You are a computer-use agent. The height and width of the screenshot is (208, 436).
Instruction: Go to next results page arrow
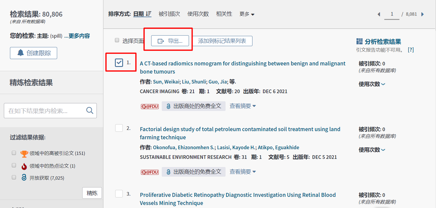coord(423,14)
